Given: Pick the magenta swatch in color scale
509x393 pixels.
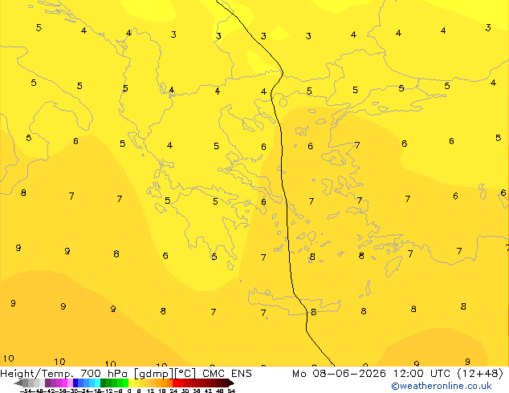Looking at the screenshot, I should tap(64, 383).
